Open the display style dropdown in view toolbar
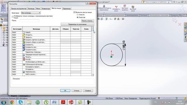This screenshot has width=187, height=105. (108, 19)
